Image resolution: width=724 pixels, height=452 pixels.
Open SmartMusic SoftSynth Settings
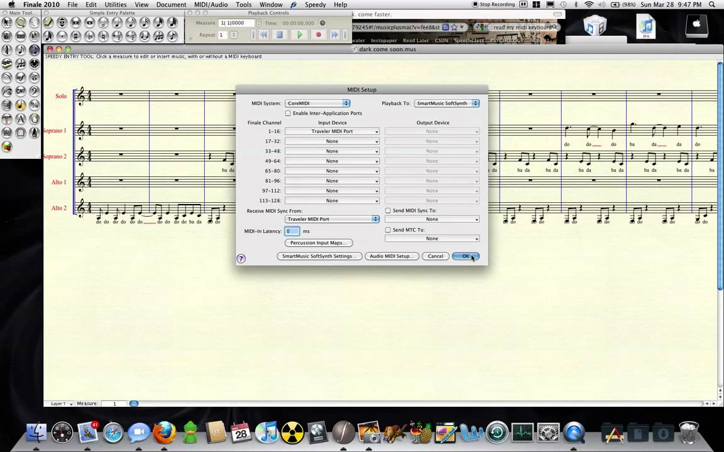pyautogui.click(x=319, y=256)
